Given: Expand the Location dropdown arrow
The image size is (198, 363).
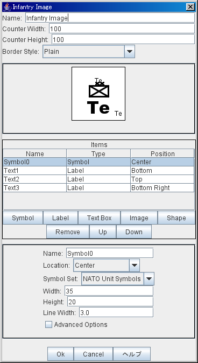Looking at the screenshot, I should click(135, 266).
